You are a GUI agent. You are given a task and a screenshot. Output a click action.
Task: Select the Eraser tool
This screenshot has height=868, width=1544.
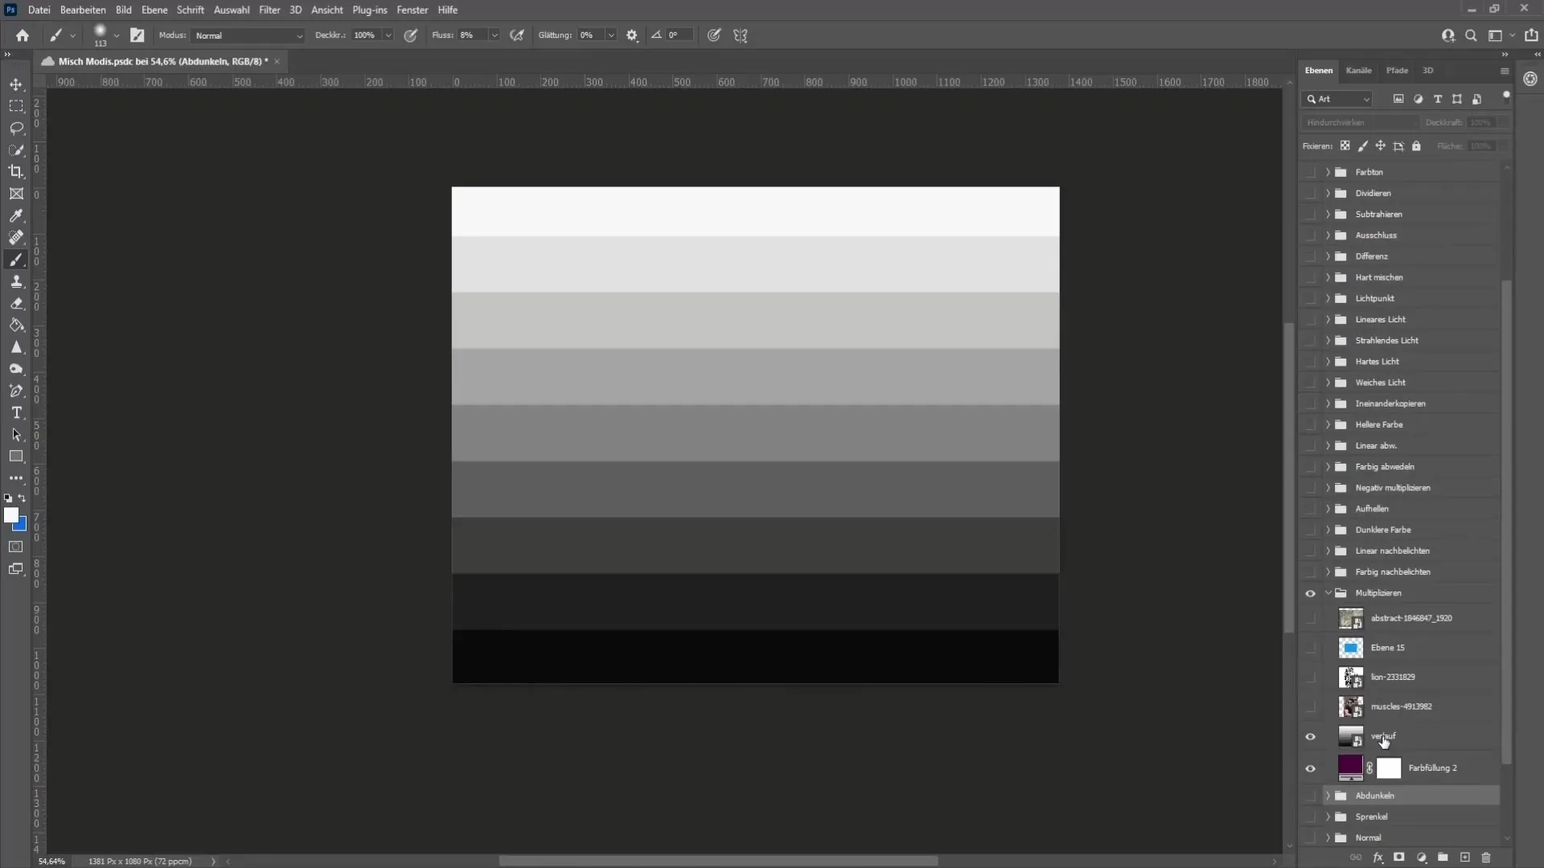[x=16, y=303]
